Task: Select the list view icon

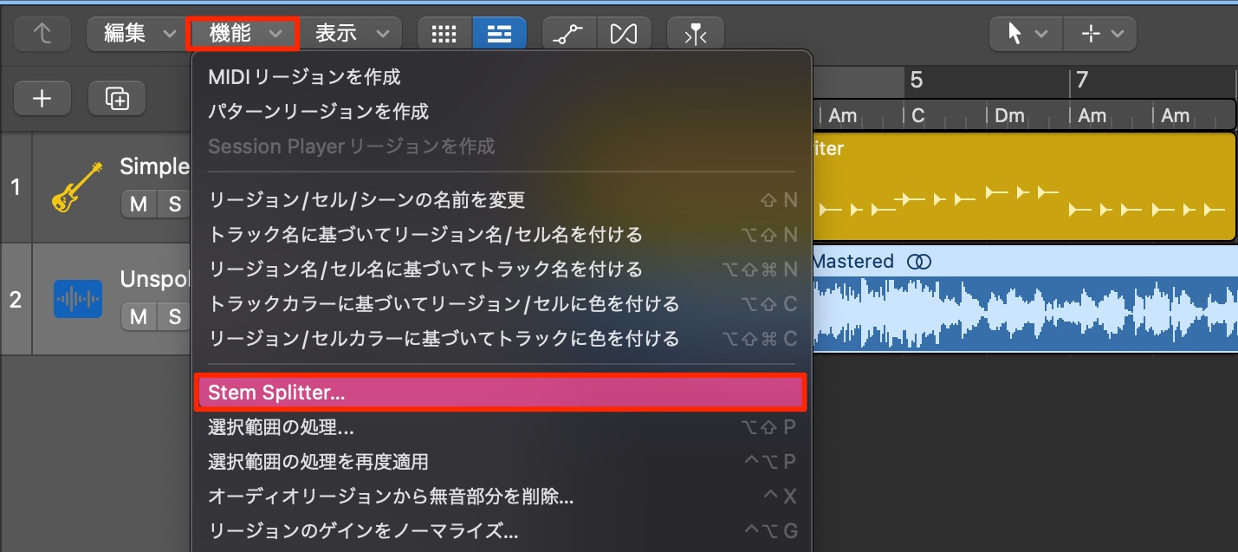Action: [x=499, y=34]
